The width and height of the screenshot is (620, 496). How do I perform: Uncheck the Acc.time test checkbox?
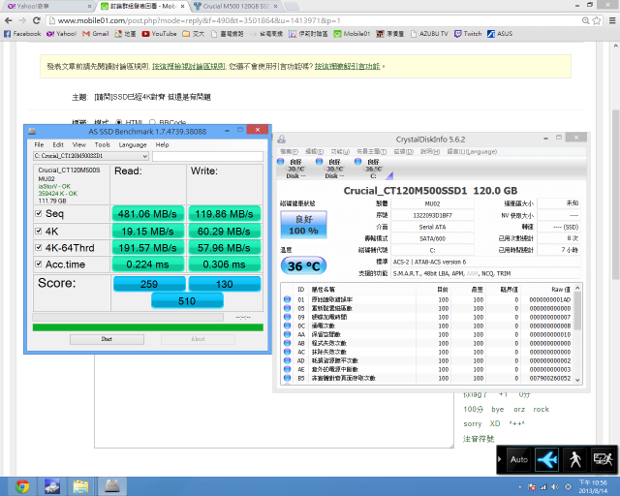[39, 263]
